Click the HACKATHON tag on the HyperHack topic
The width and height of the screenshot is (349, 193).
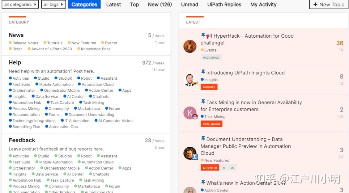(x=211, y=57)
